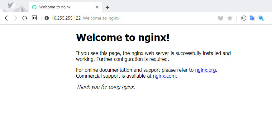Bookmark this page with the star
Image resolution: width=272 pixels, height=123 pixels.
[230, 18]
